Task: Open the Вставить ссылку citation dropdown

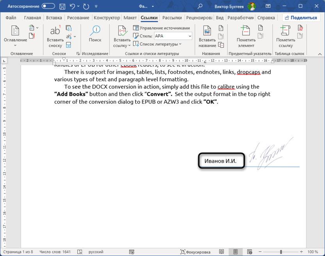Action: 122,36
